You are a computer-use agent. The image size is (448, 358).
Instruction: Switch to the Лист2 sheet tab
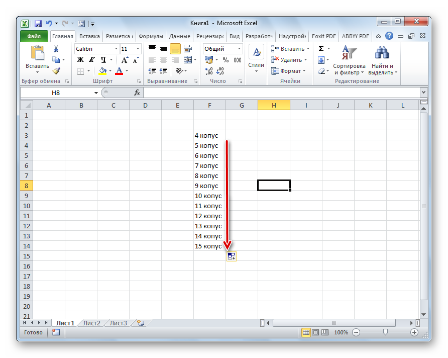tap(92, 323)
